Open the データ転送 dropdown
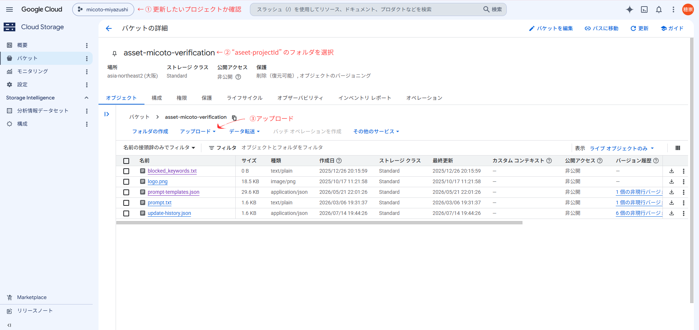The width and height of the screenshot is (699, 330). click(244, 131)
